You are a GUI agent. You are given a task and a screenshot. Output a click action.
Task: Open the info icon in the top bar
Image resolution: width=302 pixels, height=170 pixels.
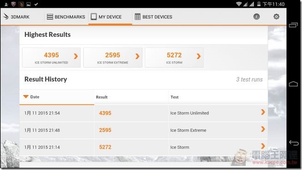click(256, 17)
